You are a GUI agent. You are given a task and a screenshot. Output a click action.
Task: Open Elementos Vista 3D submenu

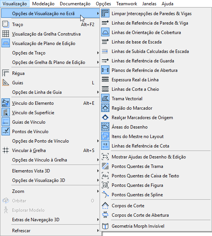tap(50, 171)
